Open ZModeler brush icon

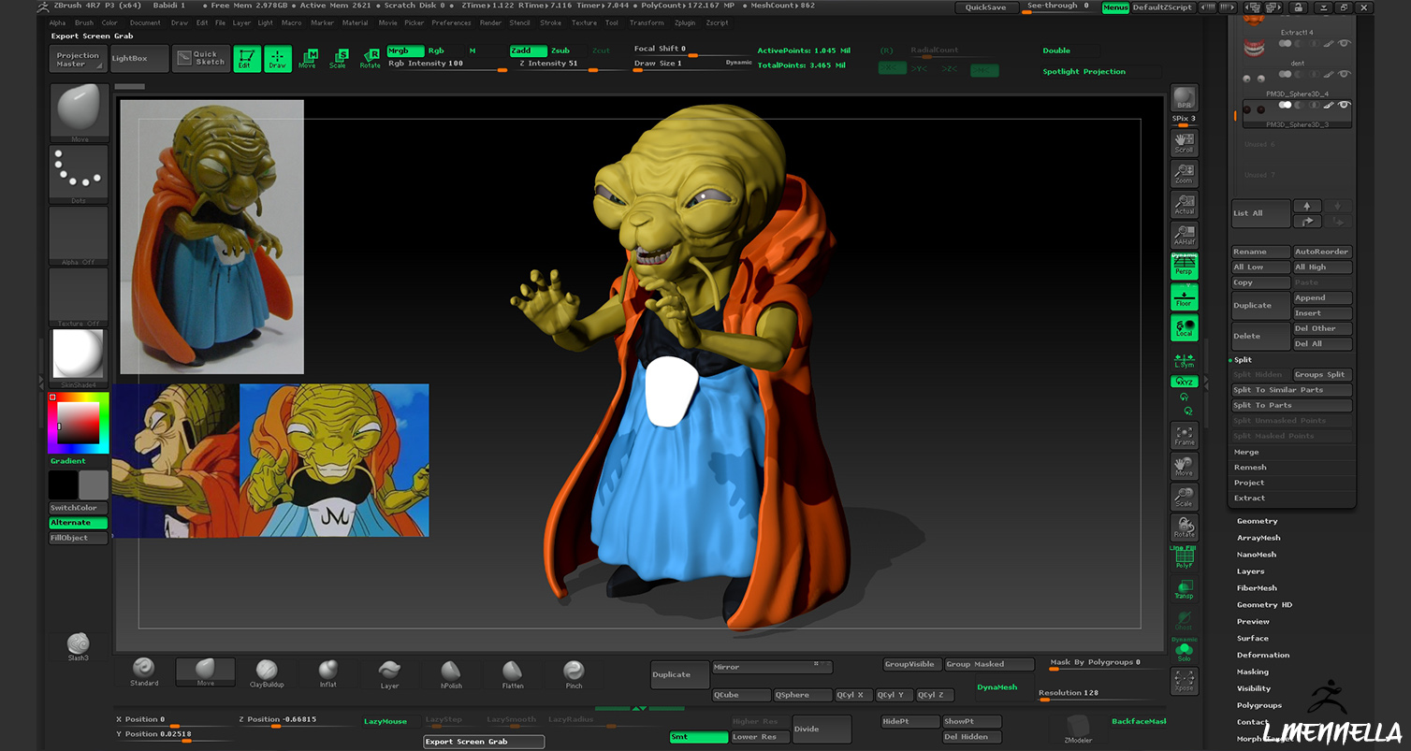[x=1077, y=728]
